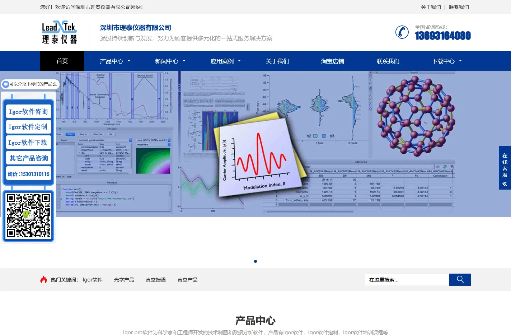Expand the 下载中心 dropdown arrow
The width and height of the screenshot is (511, 335).
(x=460, y=61)
